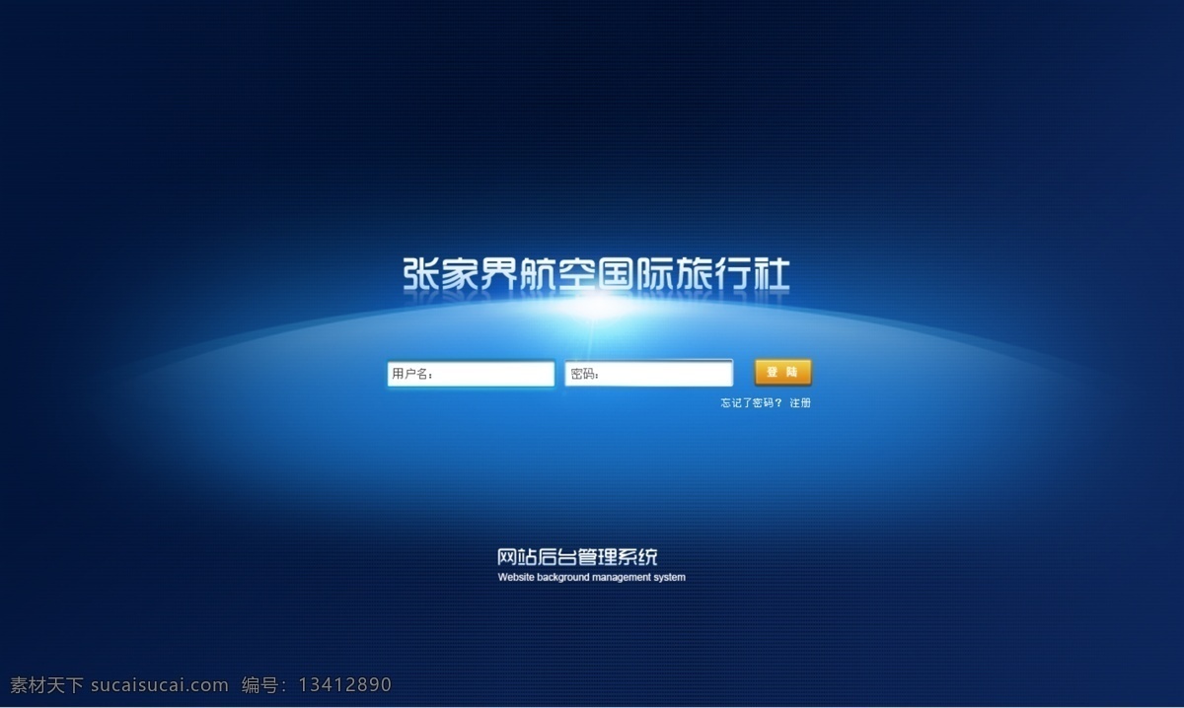Follow the 注册 register link

pos(800,403)
